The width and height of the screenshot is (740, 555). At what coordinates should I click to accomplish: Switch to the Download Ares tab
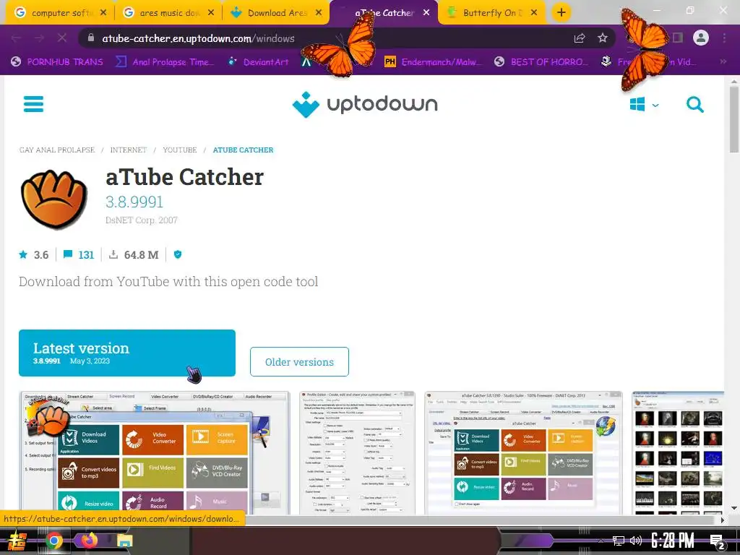tap(277, 13)
